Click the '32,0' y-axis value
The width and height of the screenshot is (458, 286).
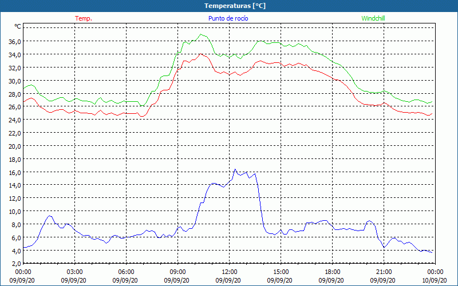click(15, 68)
